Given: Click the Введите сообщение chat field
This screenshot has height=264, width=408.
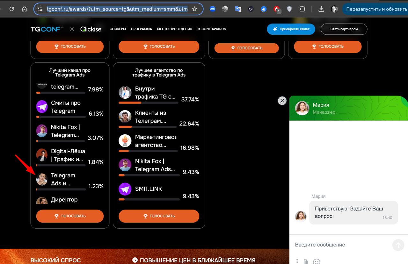Looking at the screenshot, I should 341,245.
